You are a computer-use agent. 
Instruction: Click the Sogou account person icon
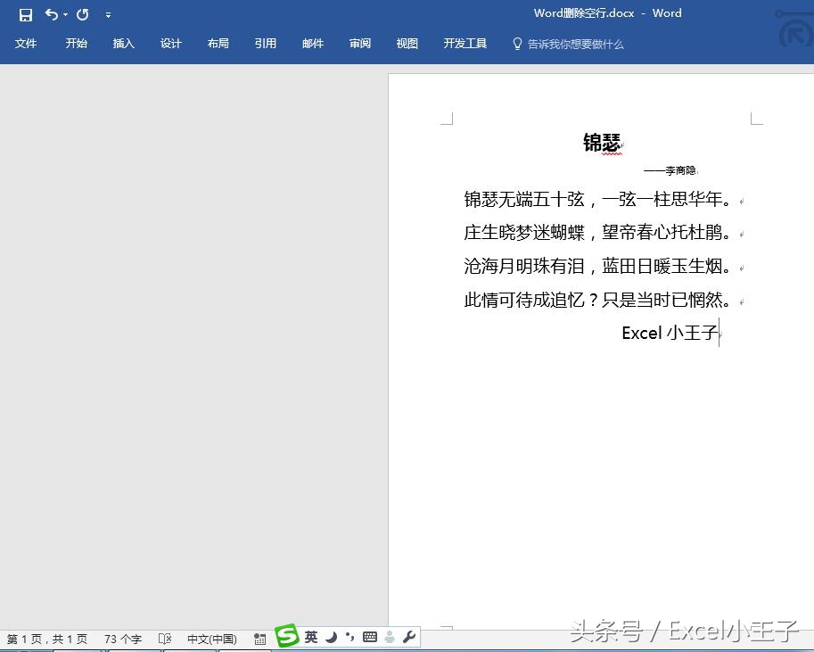click(x=390, y=637)
